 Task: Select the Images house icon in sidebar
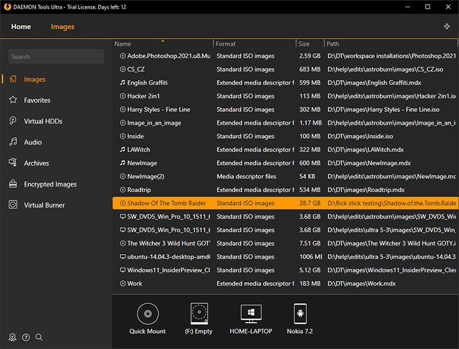(13, 79)
